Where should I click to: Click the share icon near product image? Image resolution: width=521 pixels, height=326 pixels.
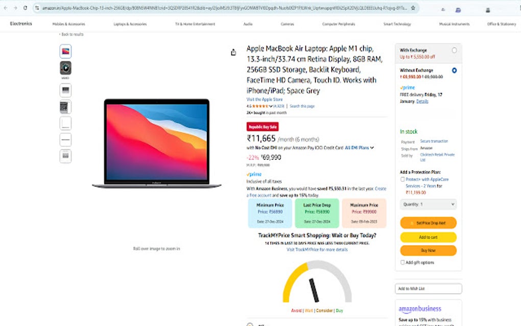point(233,52)
